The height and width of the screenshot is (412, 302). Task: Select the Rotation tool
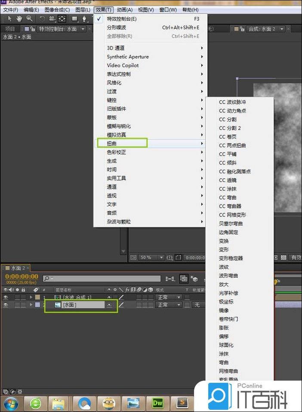pos(42,18)
